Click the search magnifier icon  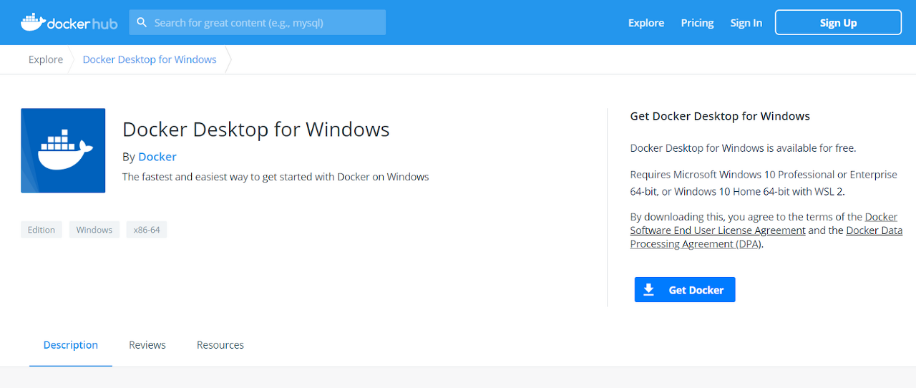tap(142, 23)
